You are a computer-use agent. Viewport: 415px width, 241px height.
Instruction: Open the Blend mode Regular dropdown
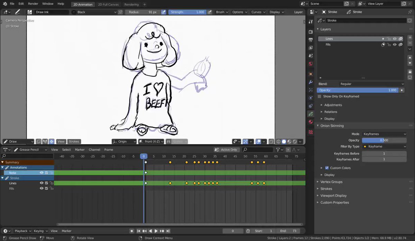click(372, 84)
